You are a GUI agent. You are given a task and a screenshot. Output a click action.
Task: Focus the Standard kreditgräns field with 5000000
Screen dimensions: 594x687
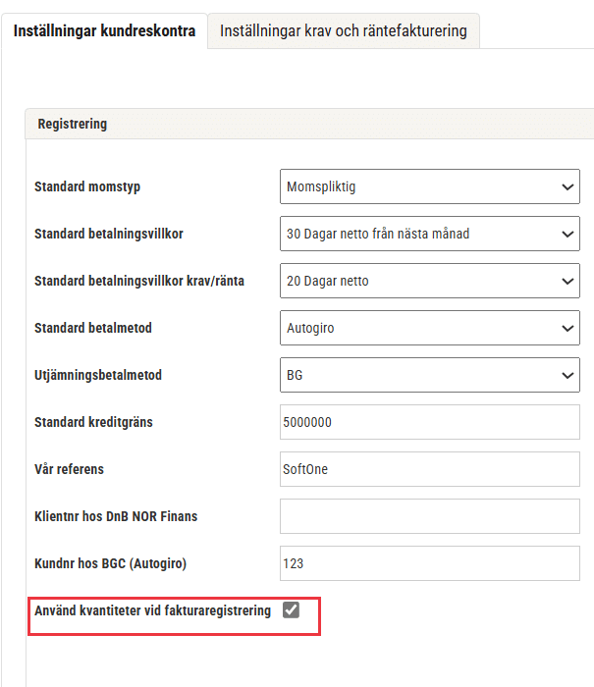pyautogui.click(x=430, y=422)
